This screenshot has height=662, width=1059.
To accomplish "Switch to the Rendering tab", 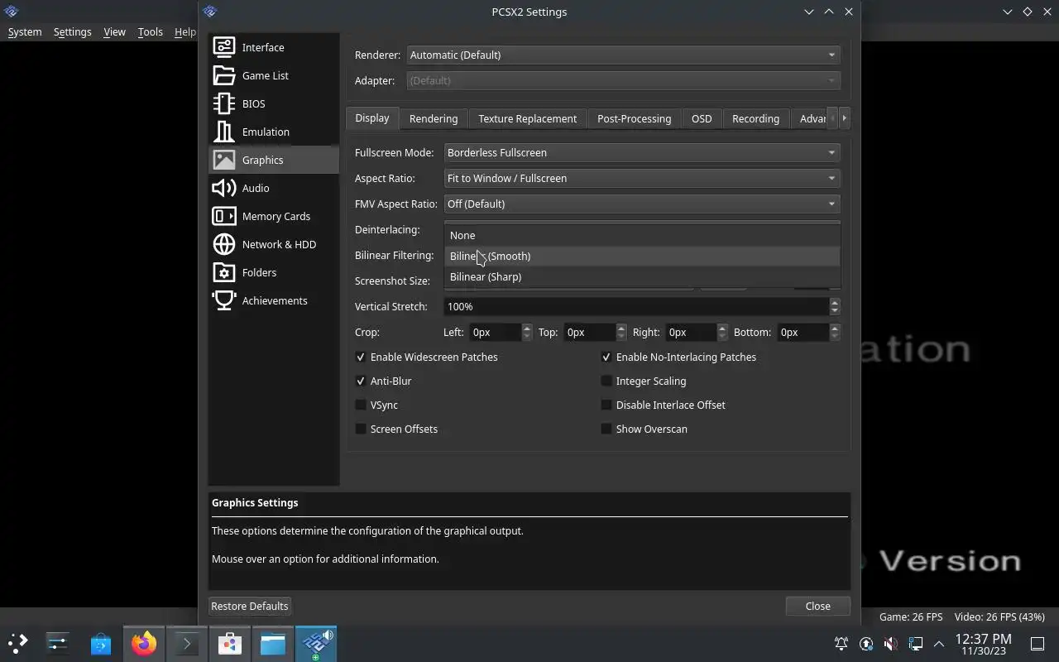I will click(x=434, y=118).
